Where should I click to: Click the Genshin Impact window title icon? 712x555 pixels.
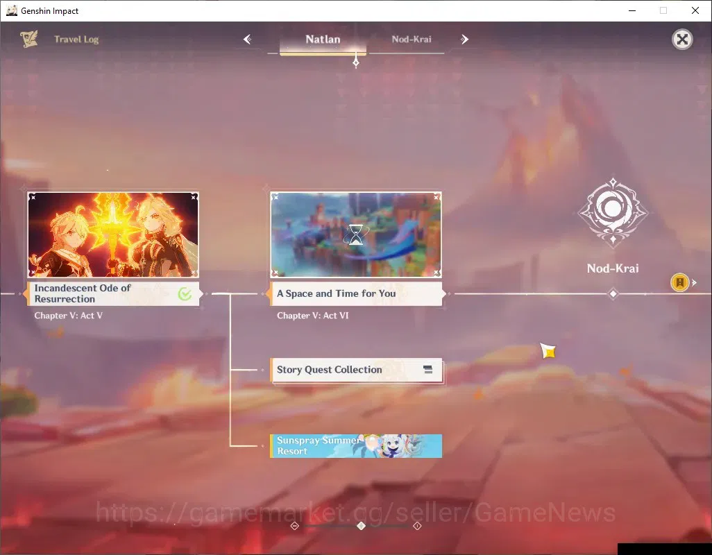pyautogui.click(x=12, y=10)
